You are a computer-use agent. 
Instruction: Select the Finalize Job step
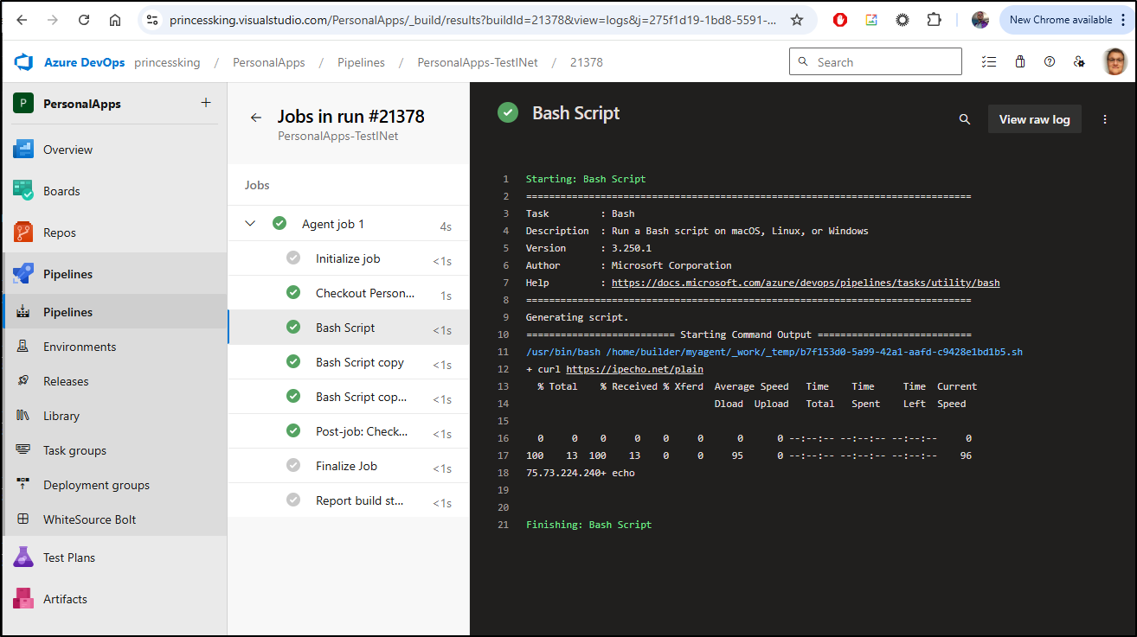click(349, 466)
